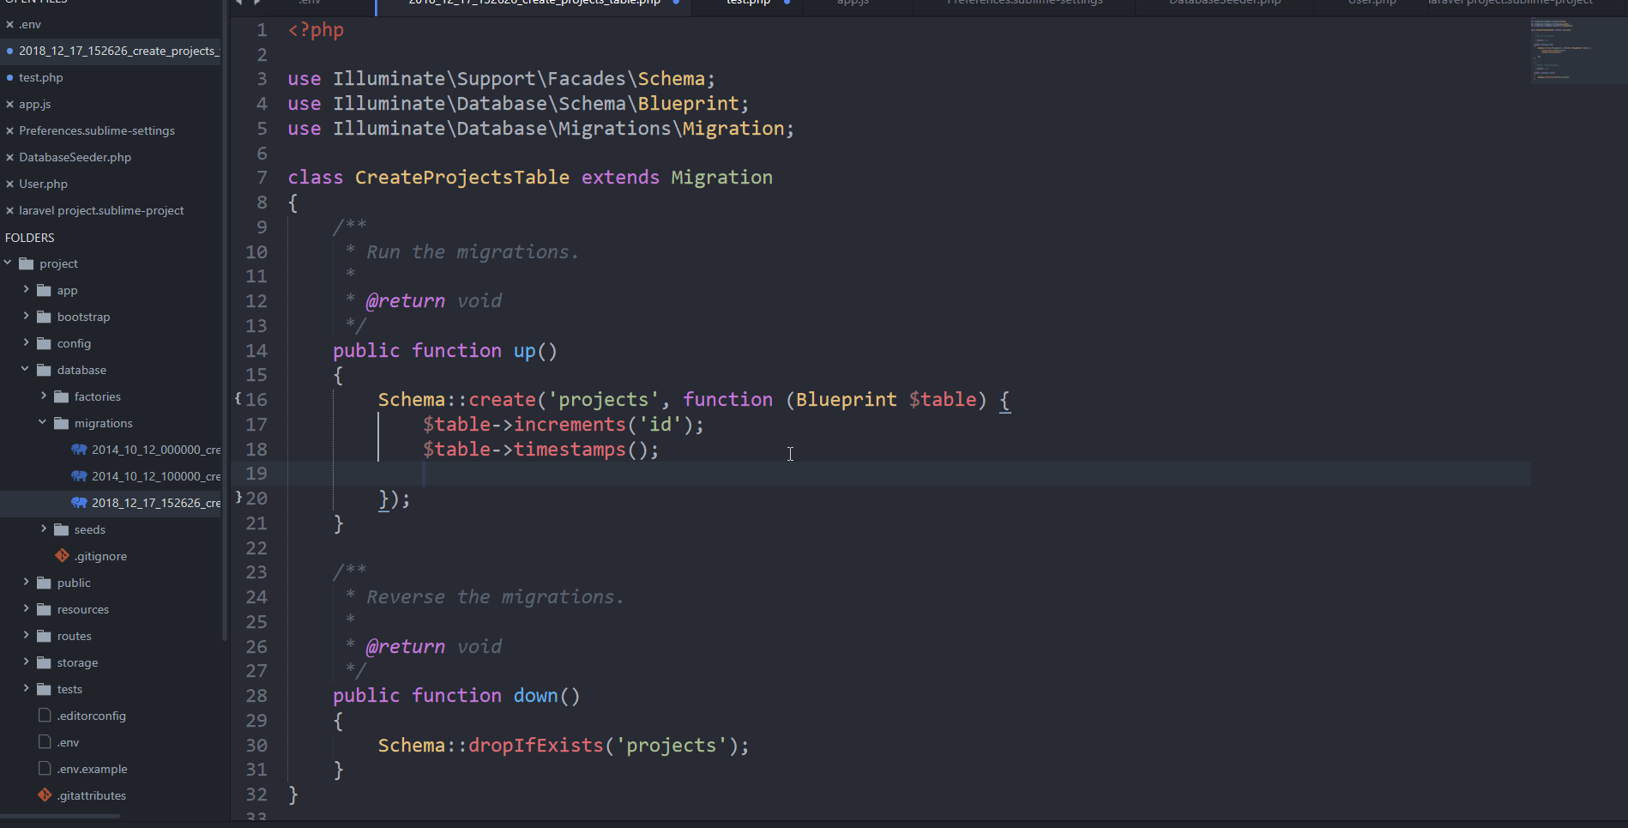The image size is (1628, 828).
Task: Click unsaved dot beside 2018_12_17_152626_create_projects open file
Action: (x=9, y=51)
